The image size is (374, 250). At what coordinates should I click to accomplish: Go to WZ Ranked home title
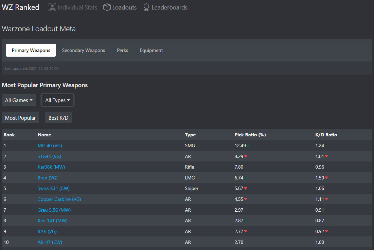pos(21,7)
